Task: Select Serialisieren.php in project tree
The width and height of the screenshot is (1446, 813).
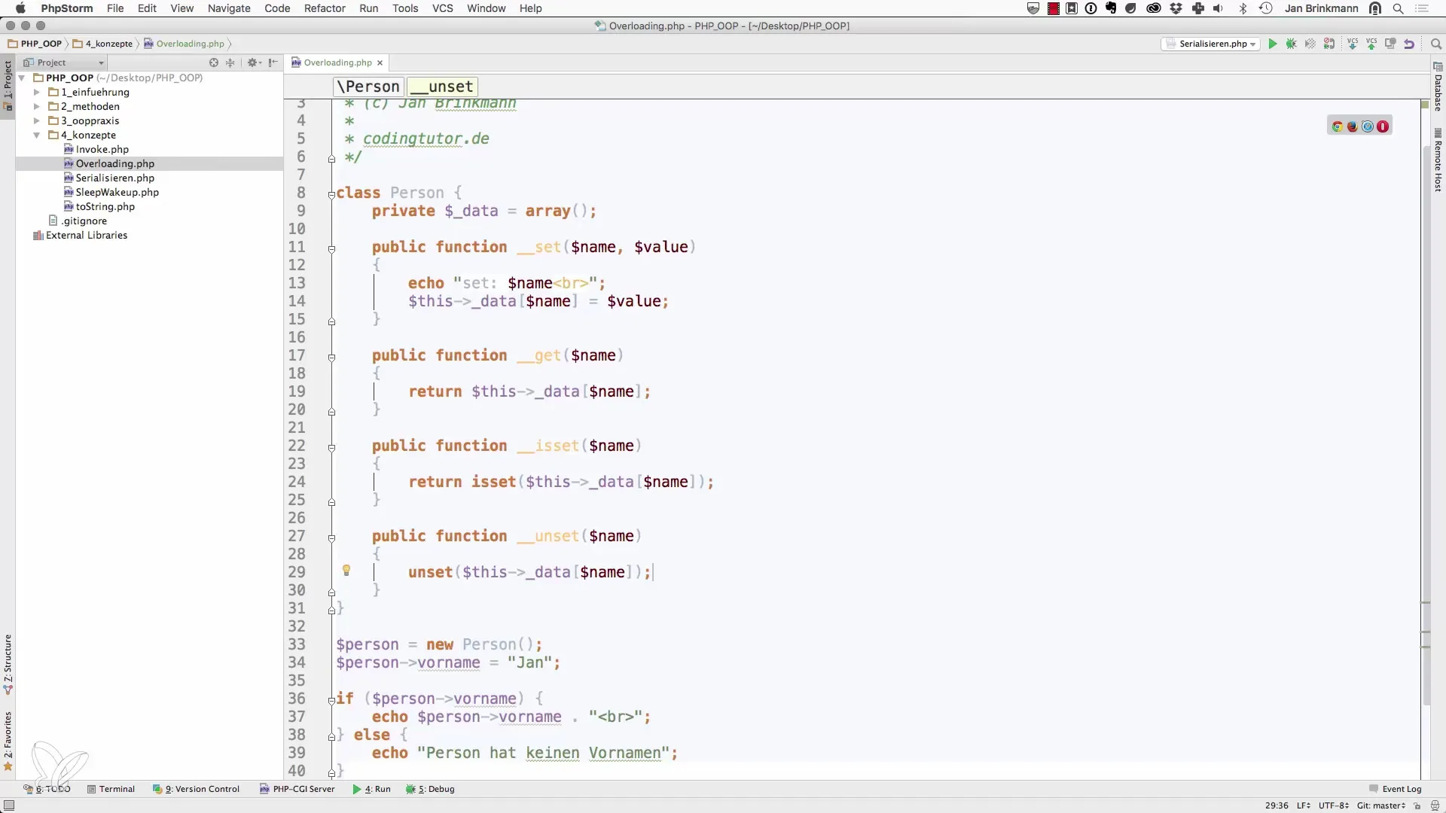Action: point(114,178)
